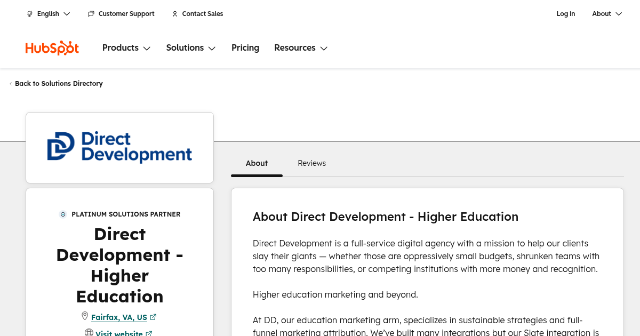Click the external link icon after Fairfax, VA, US
640x336 pixels.
153,317
